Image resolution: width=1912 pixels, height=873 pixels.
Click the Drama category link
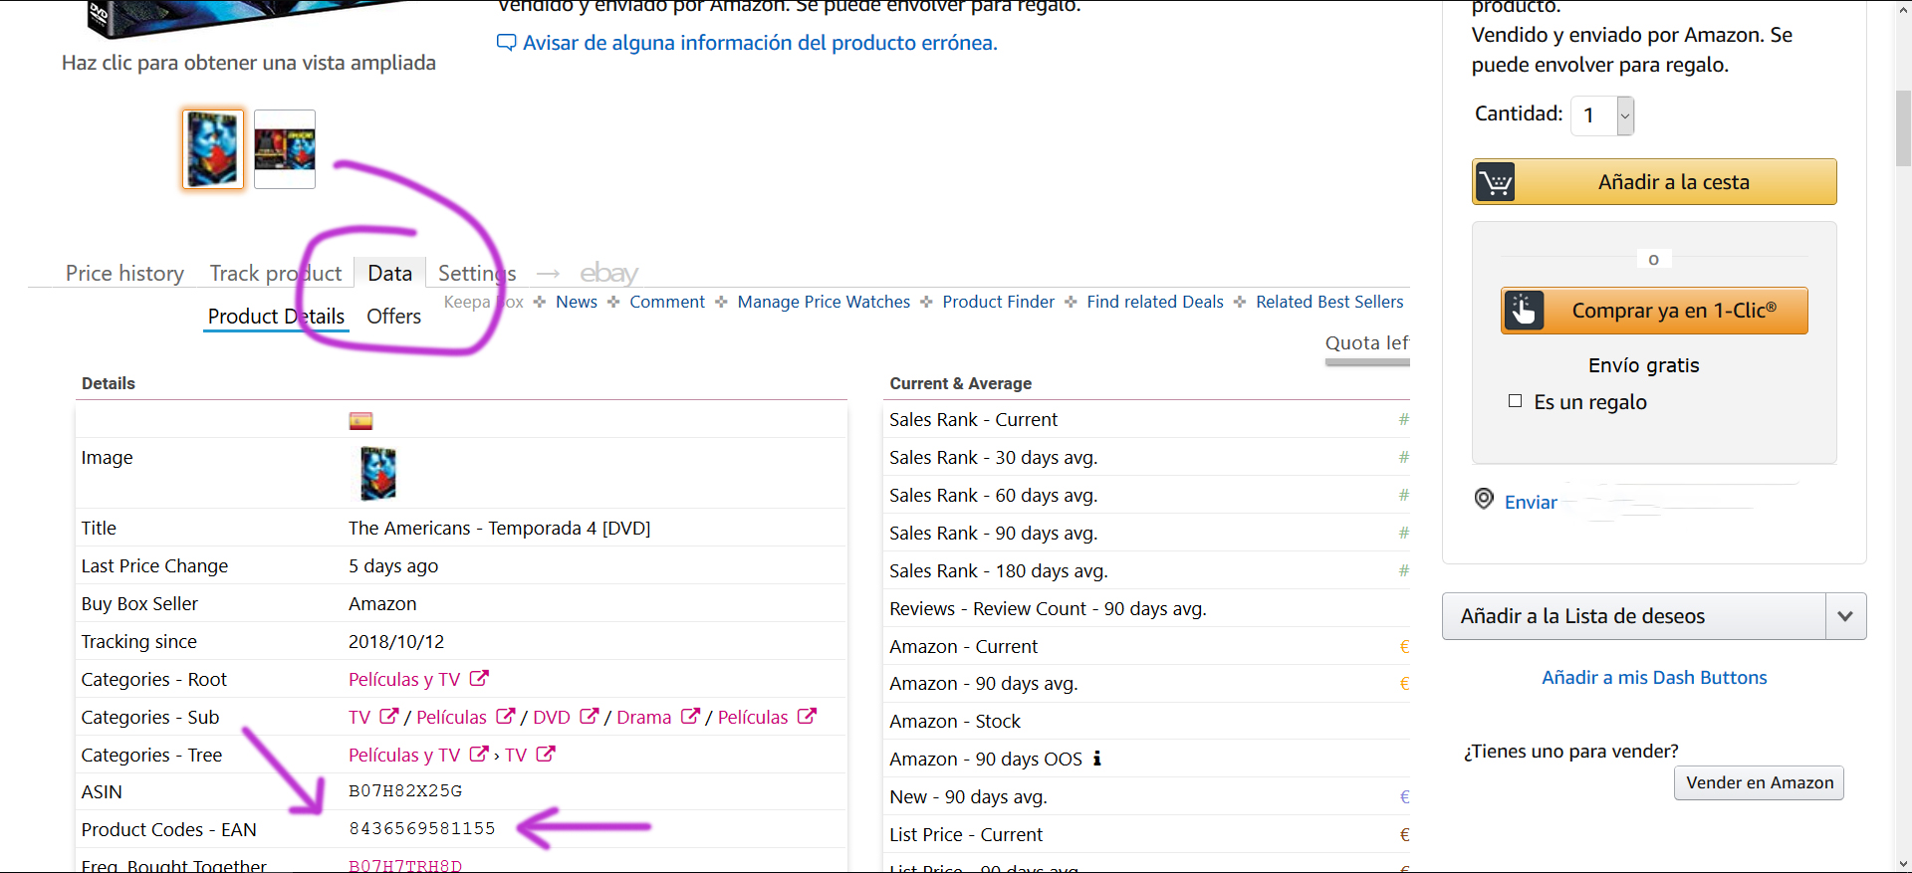644,718
